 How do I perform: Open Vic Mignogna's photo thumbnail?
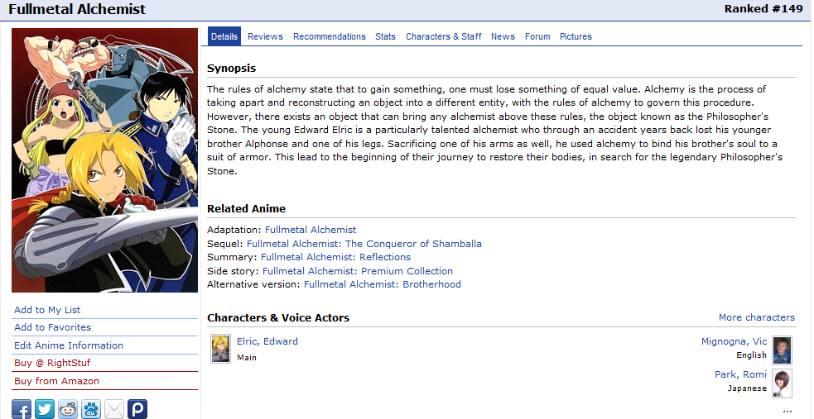pyautogui.click(x=782, y=350)
